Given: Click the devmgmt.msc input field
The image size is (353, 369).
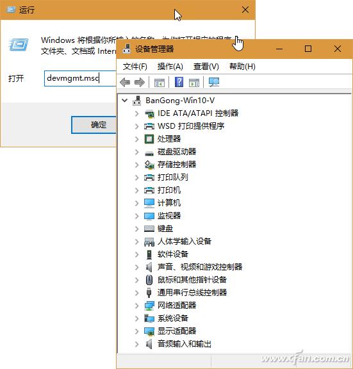Looking at the screenshot, I should (81, 78).
